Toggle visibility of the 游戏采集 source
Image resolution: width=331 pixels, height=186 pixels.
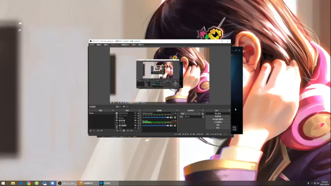tap(135, 120)
